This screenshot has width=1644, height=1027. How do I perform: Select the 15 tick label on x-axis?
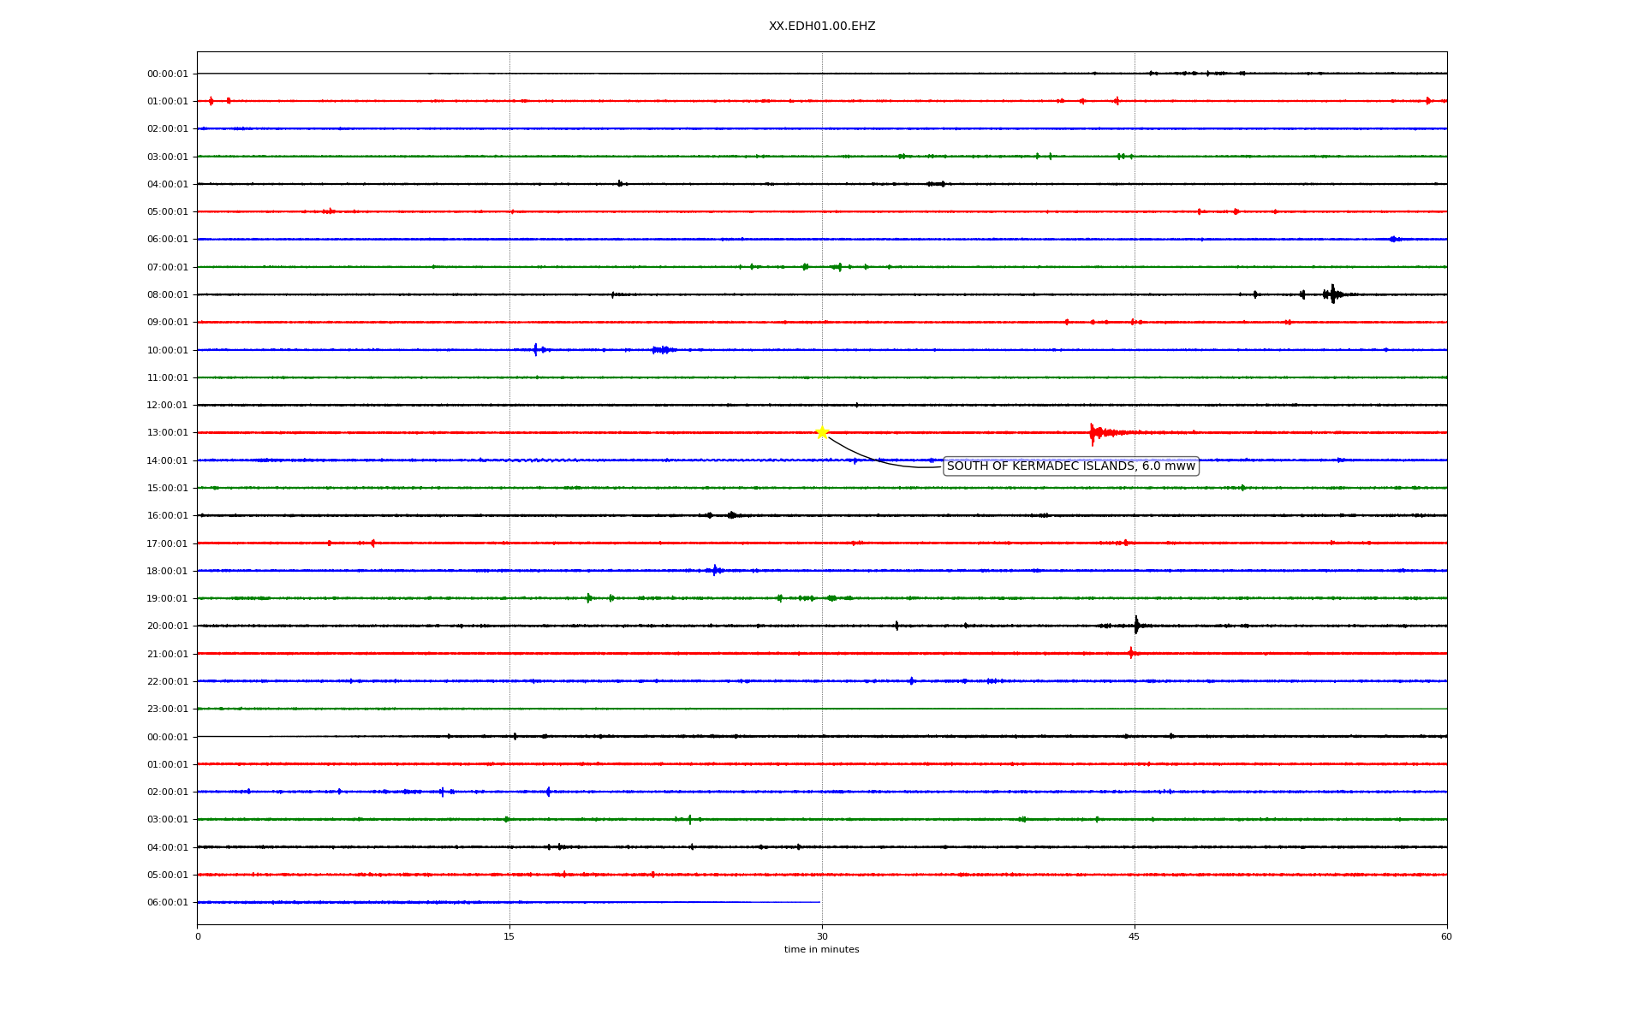[x=509, y=936]
